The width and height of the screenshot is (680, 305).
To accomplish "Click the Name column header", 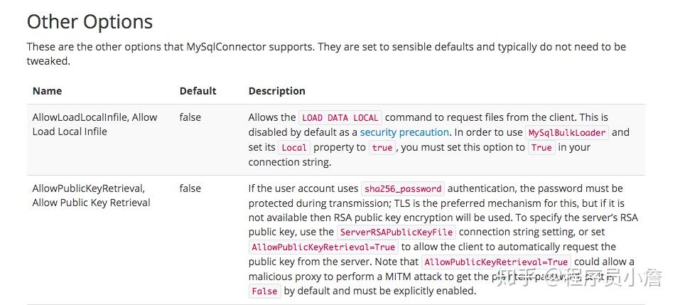I will click(x=48, y=91).
